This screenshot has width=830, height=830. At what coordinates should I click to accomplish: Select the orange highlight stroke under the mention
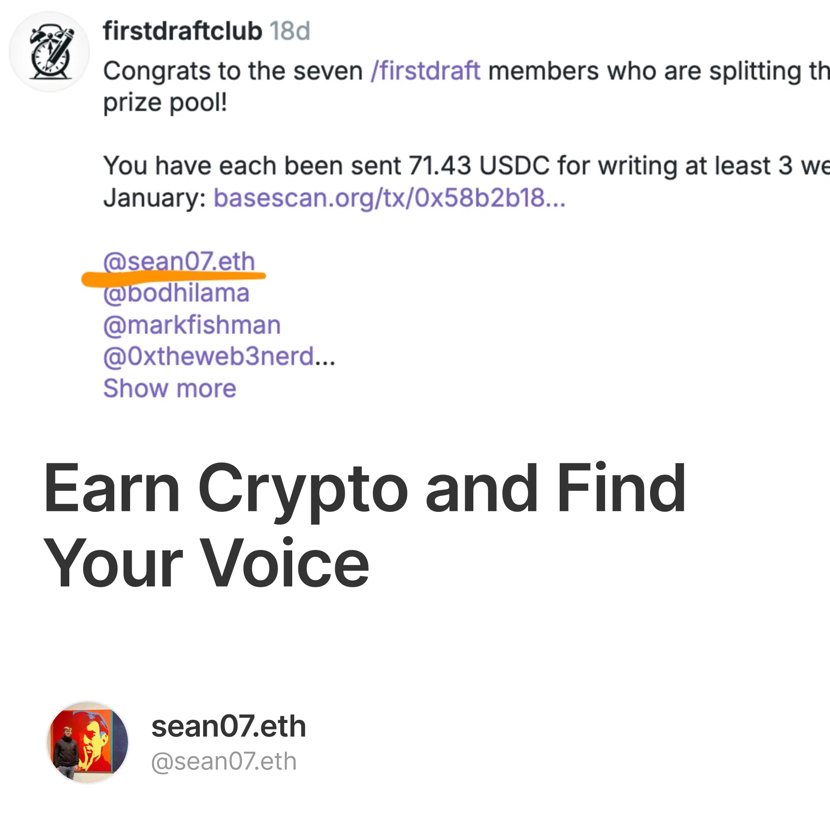(173, 278)
